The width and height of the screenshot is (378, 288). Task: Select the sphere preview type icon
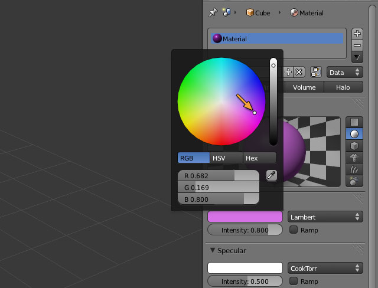coord(354,134)
